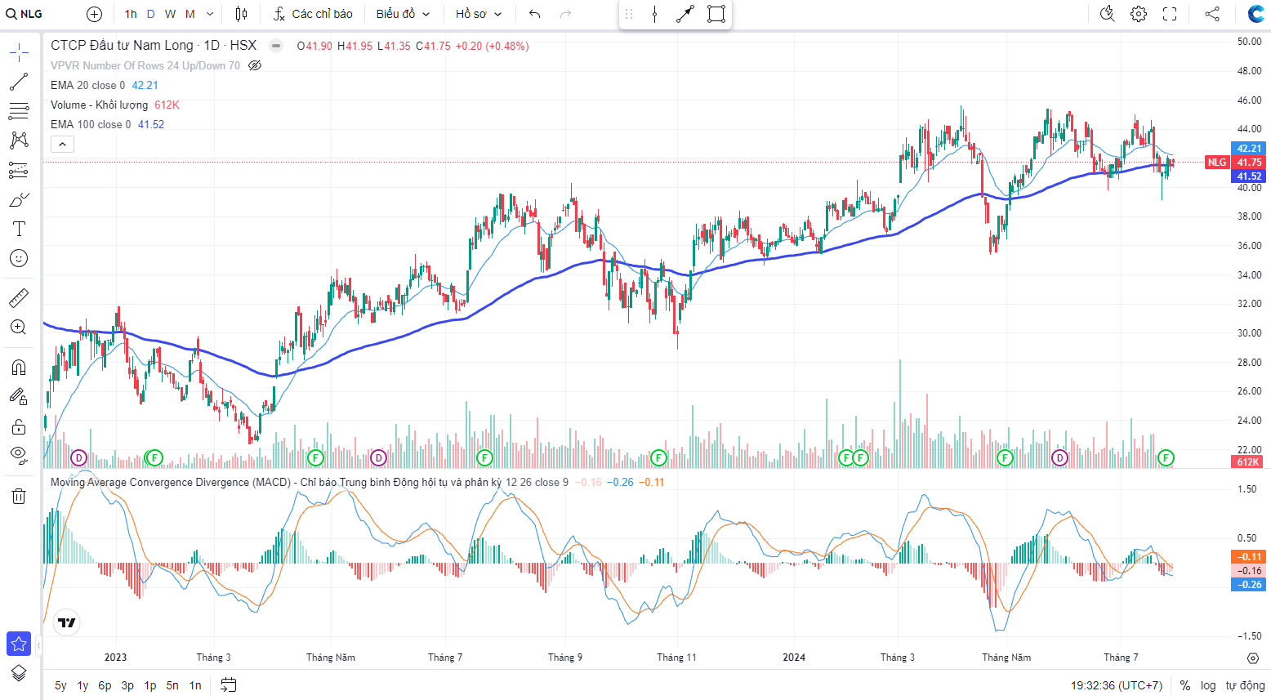Set range to 5n
The width and height of the screenshot is (1271, 700).
(172, 685)
